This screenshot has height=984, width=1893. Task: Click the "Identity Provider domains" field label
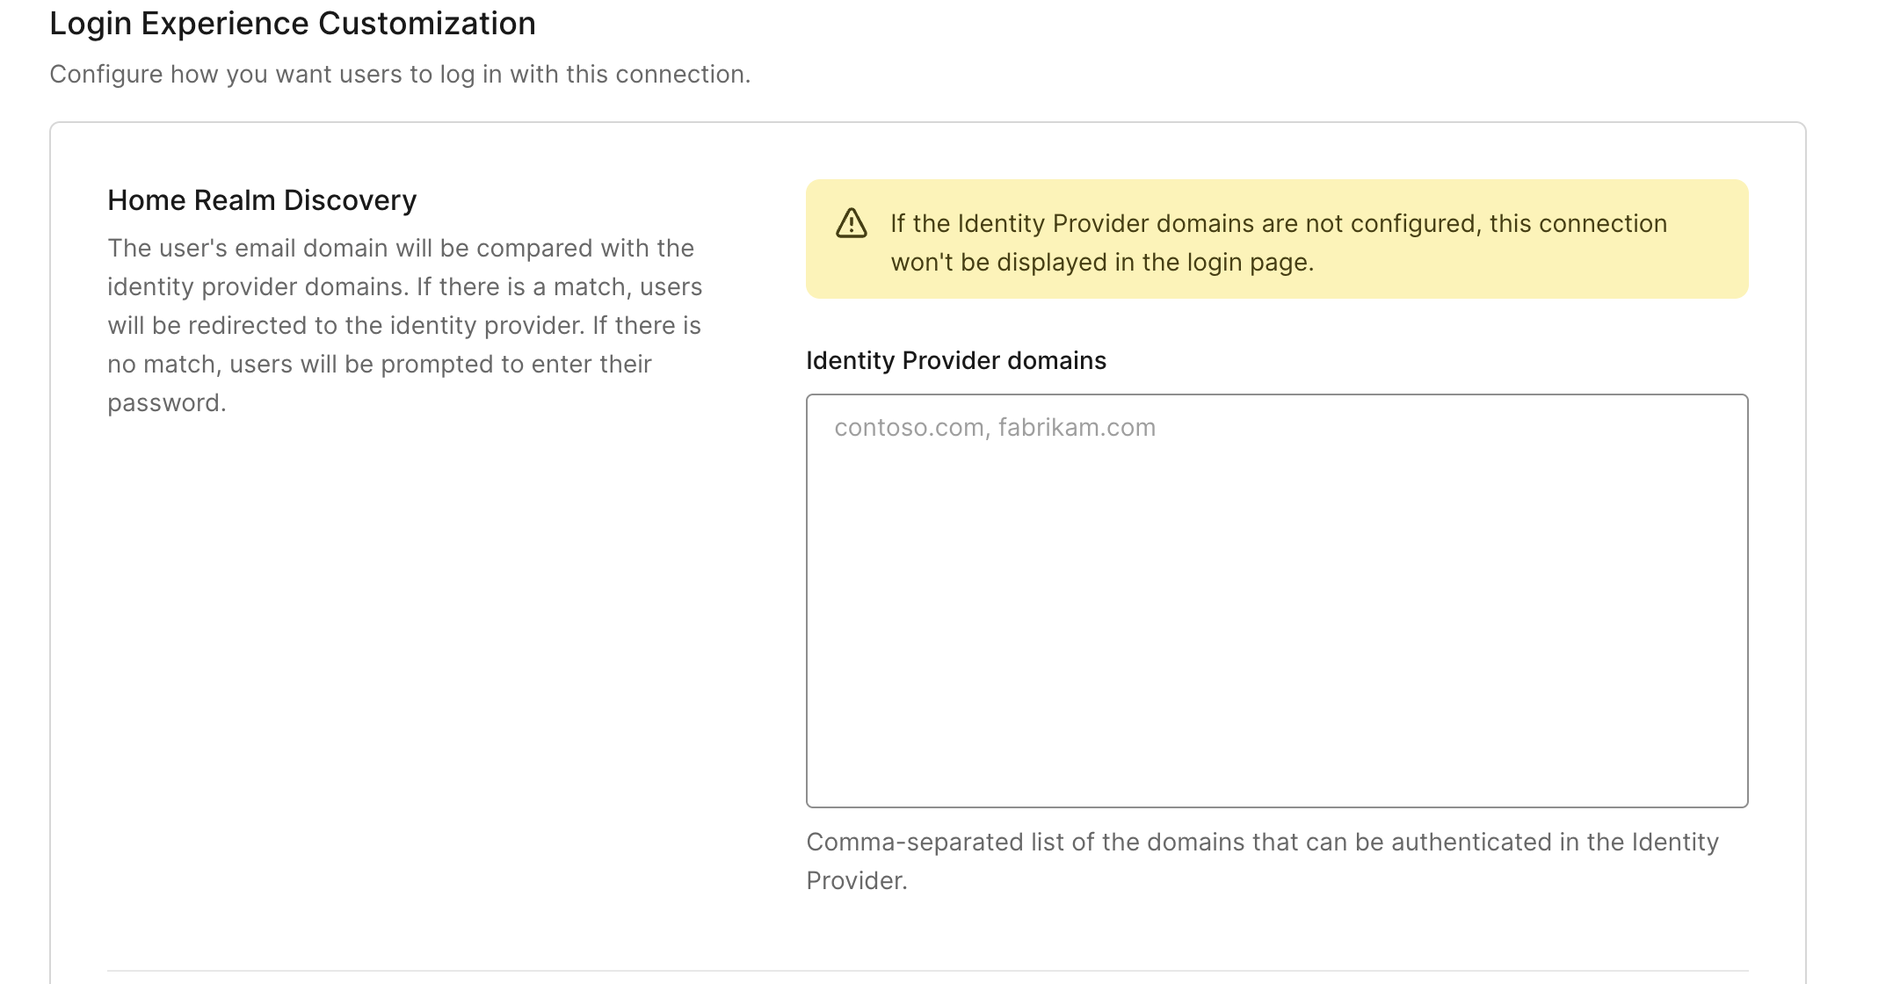[x=955, y=360]
